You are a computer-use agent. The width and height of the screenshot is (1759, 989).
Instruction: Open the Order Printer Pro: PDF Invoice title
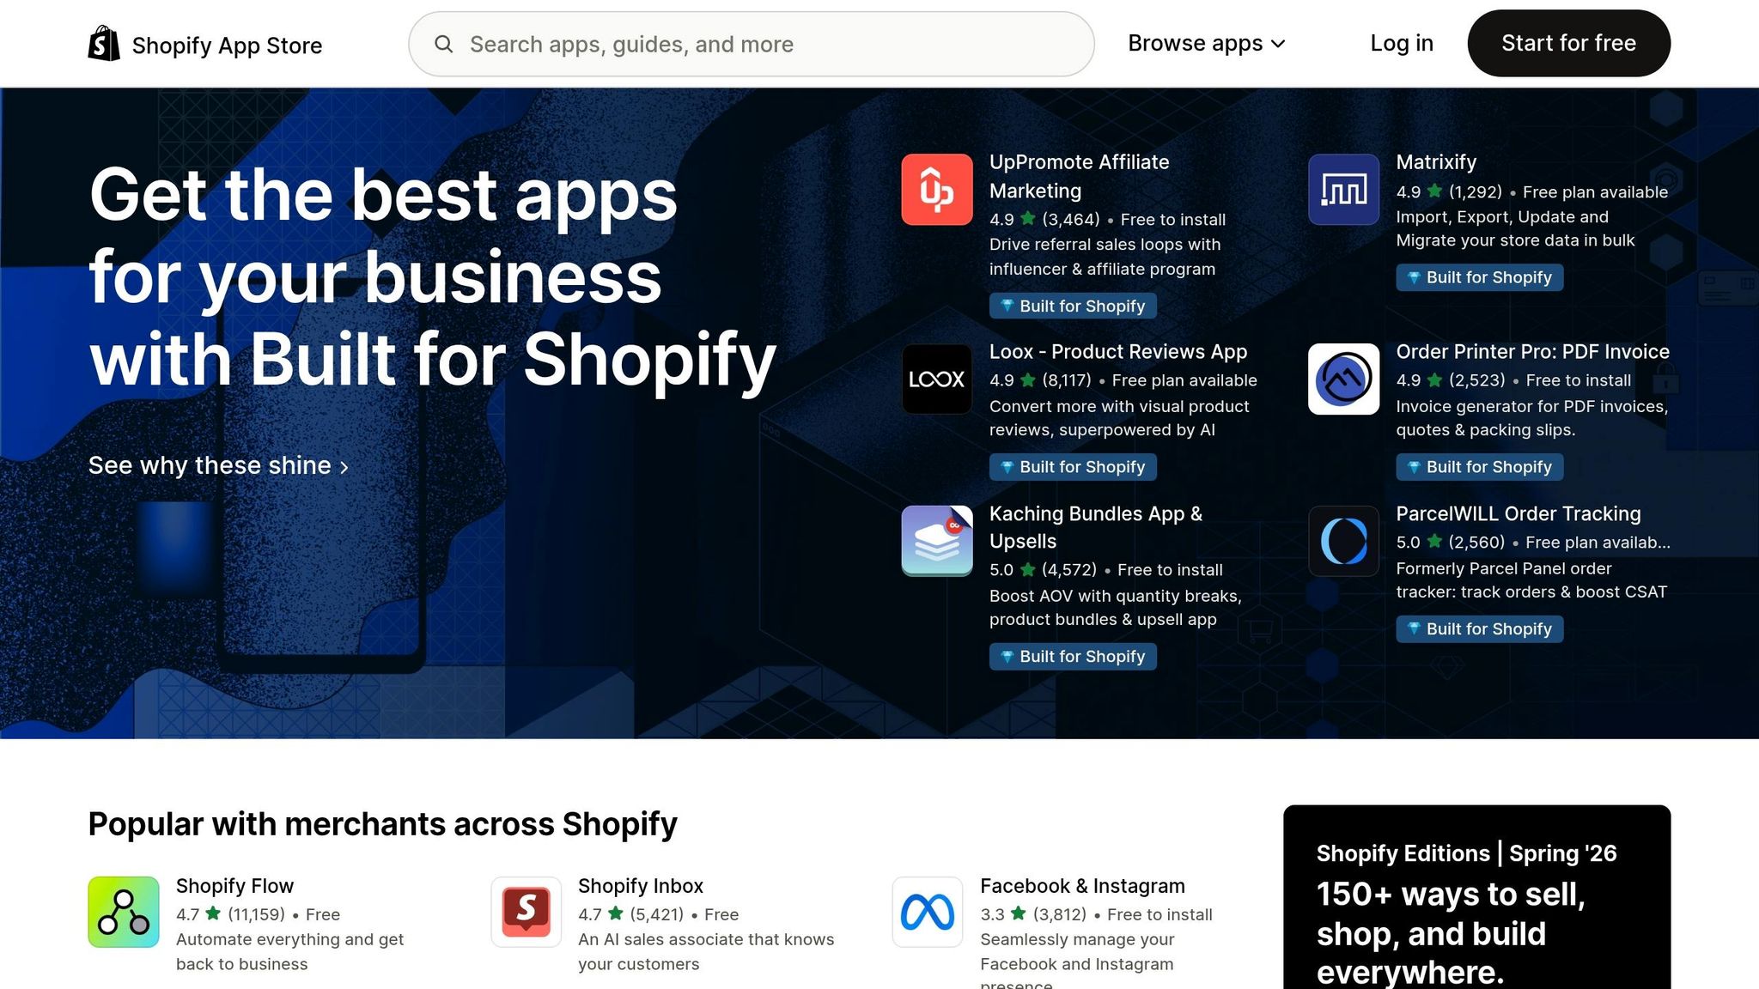point(1532,351)
